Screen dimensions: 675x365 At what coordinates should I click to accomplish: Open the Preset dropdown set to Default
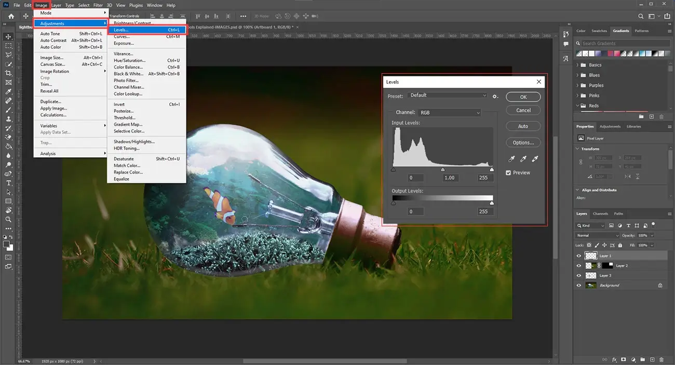[x=448, y=96]
